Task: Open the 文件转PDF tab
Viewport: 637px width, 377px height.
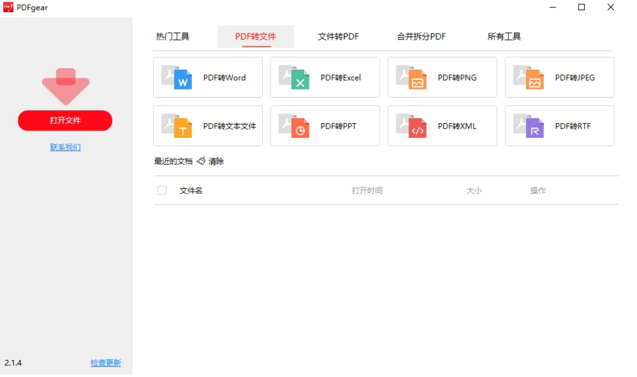Action: coord(338,37)
